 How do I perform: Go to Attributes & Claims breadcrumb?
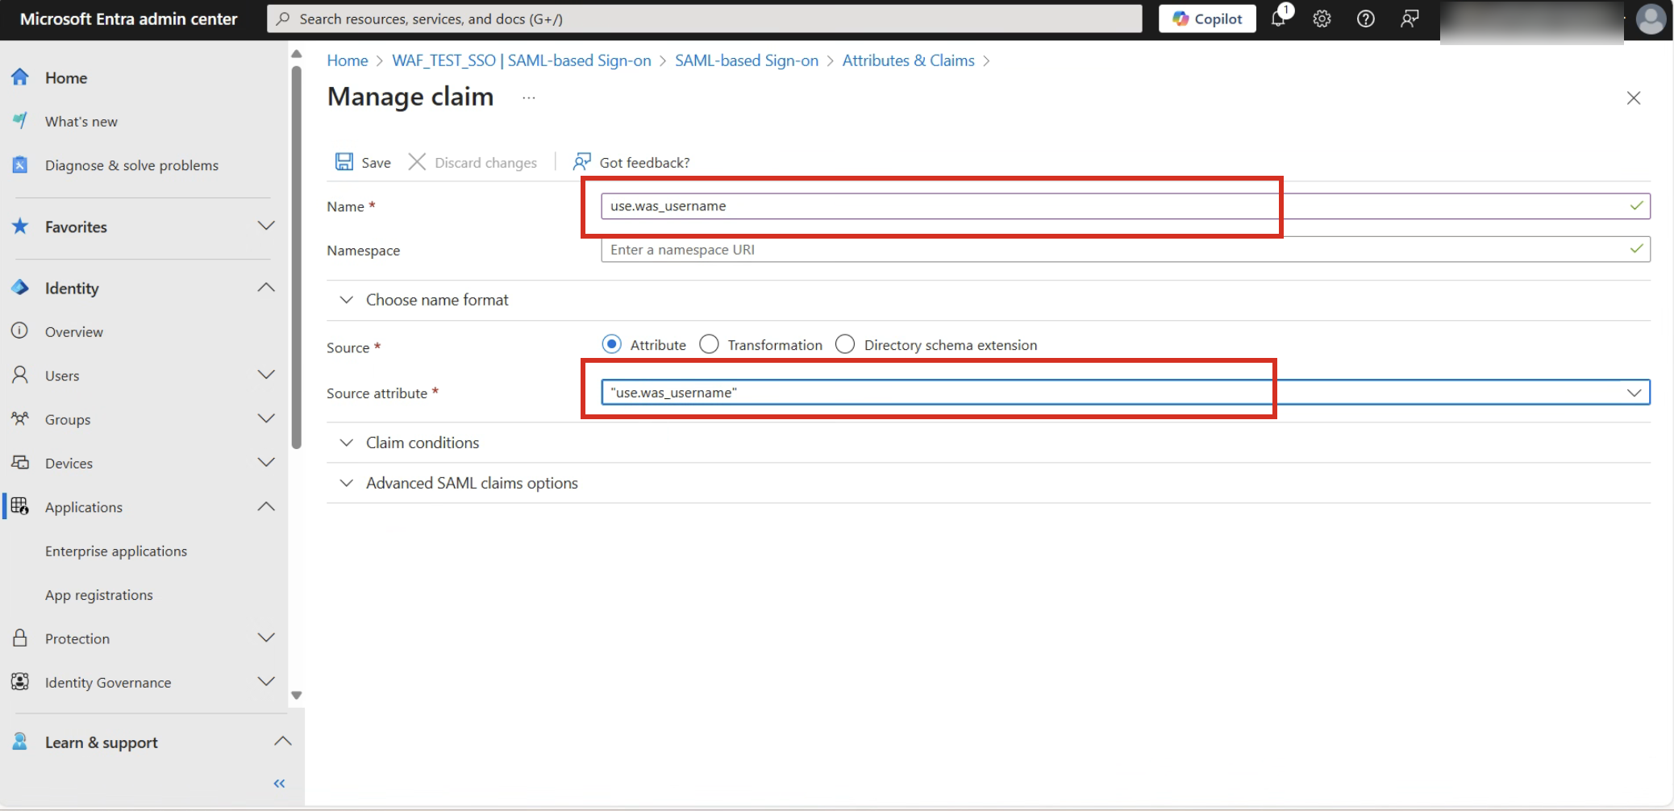(908, 60)
